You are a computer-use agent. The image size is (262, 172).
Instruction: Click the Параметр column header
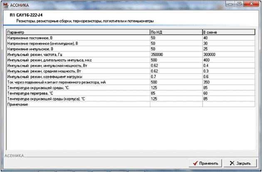[78, 32]
